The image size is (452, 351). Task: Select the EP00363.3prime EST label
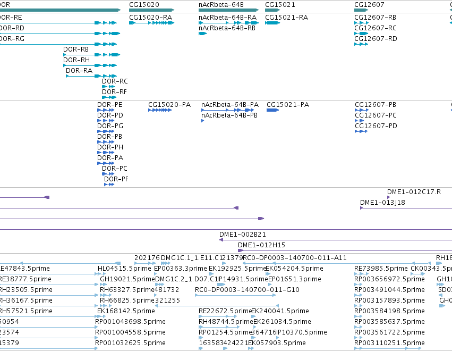(x=181, y=269)
